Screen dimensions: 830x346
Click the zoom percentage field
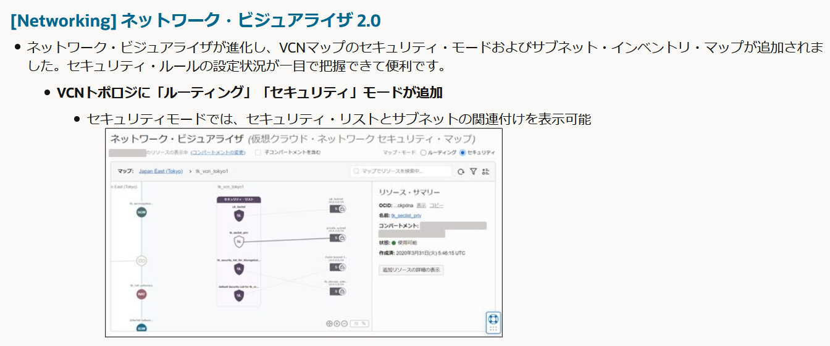pyautogui.click(x=359, y=323)
